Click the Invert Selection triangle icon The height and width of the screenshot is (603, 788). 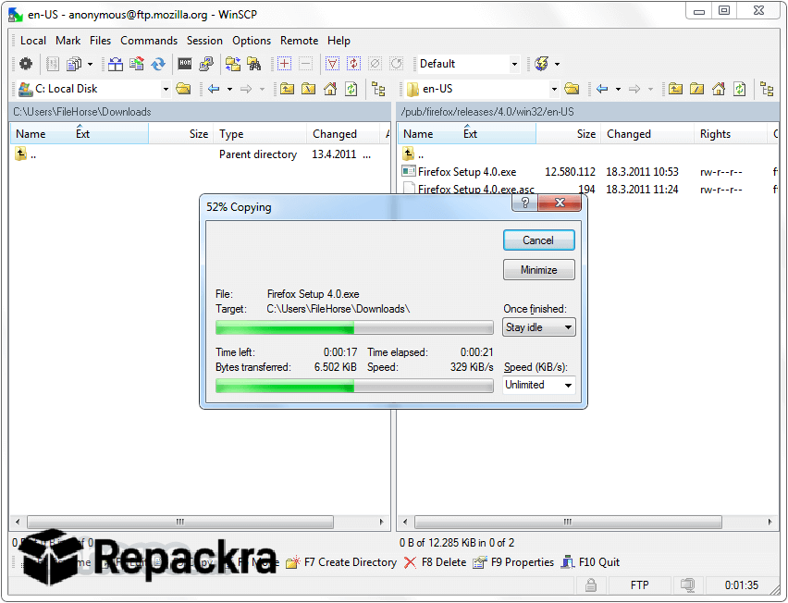pyautogui.click(x=332, y=64)
